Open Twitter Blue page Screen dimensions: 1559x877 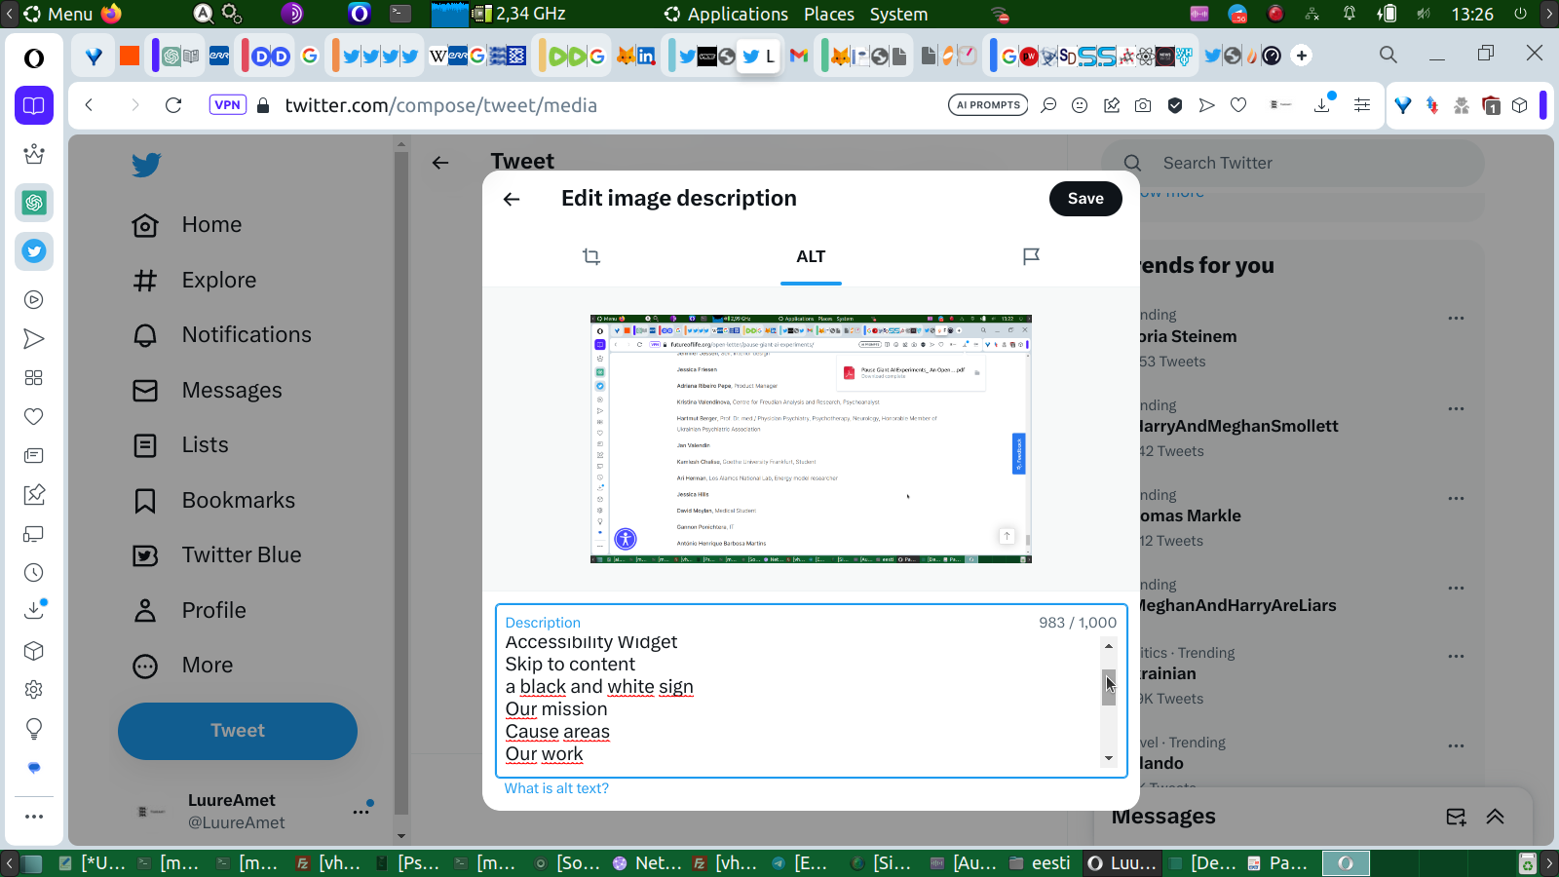tap(217, 555)
